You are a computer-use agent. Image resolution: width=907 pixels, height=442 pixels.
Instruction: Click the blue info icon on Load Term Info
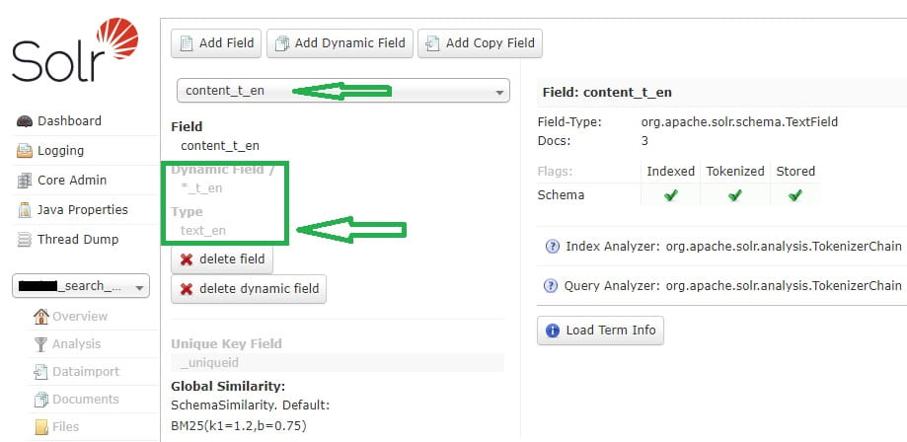click(x=553, y=331)
